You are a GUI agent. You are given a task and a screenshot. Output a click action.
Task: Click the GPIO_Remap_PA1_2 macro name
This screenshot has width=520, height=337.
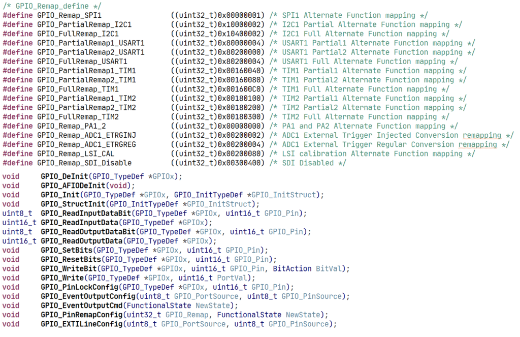coord(72,127)
